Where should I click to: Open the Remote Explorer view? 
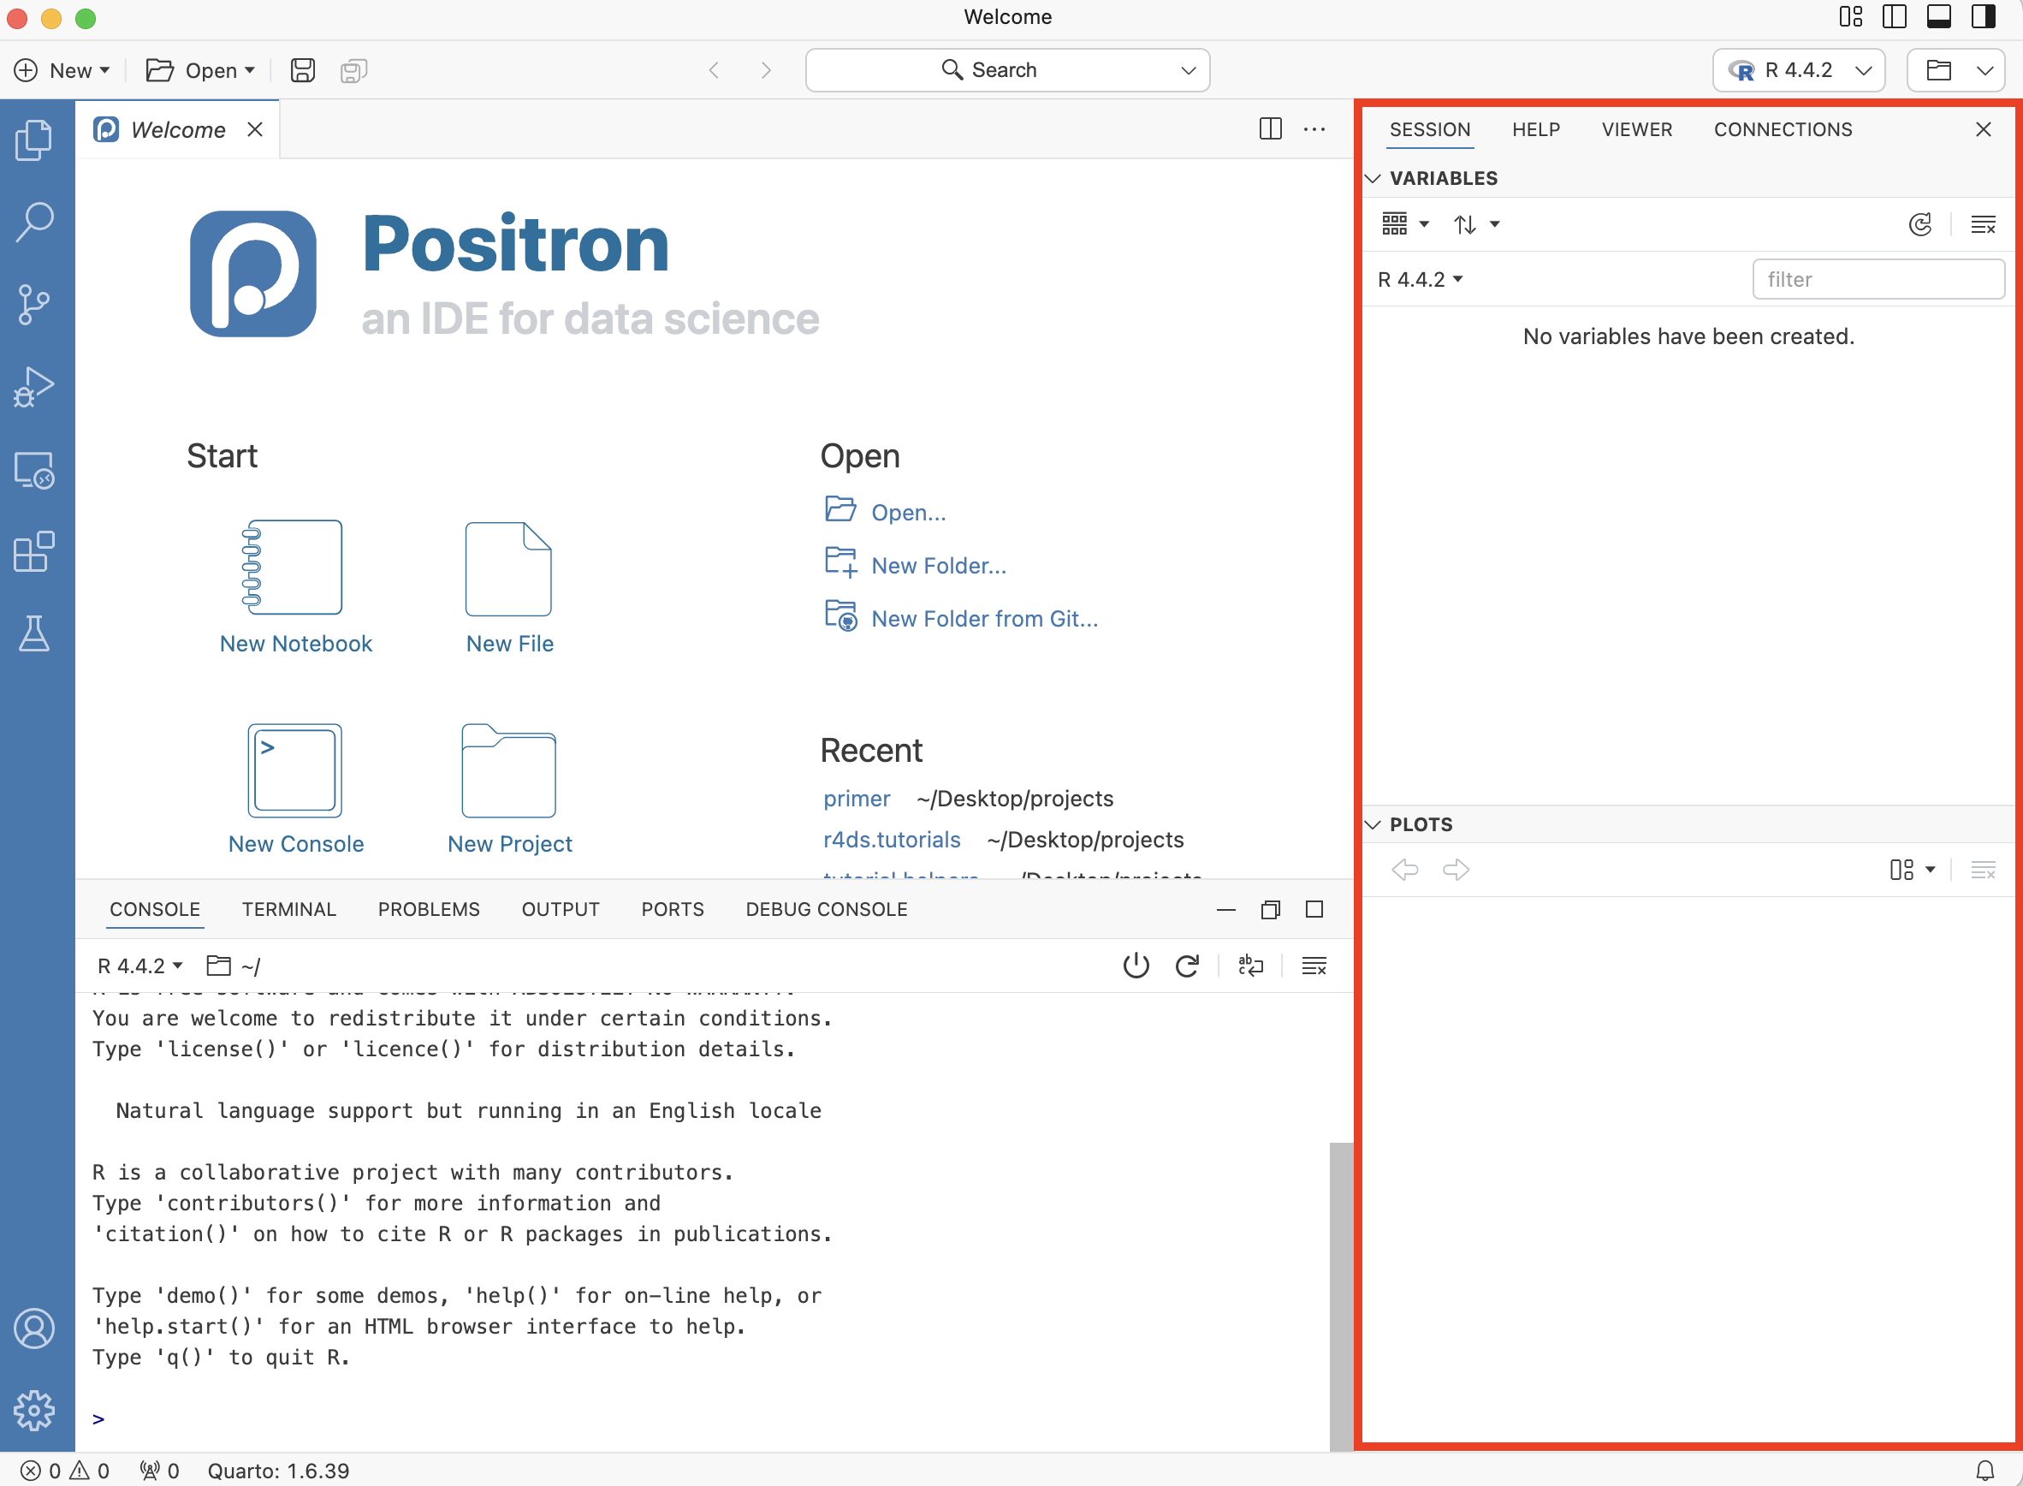[34, 470]
